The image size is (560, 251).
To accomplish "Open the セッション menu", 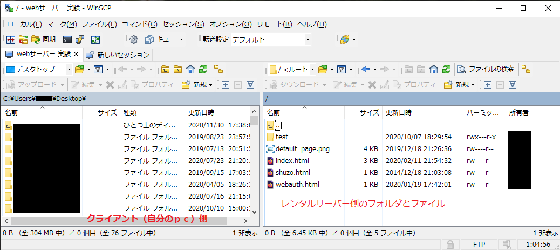I will point(183,24).
